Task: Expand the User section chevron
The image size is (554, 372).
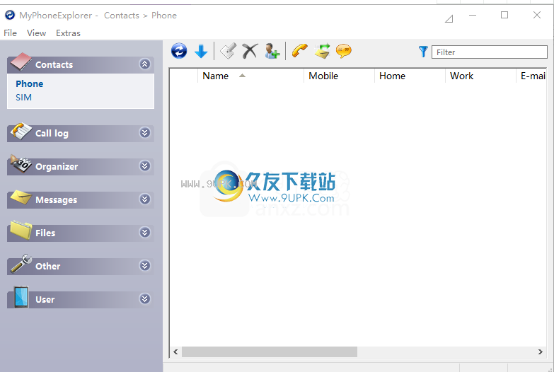Action: [x=144, y=299]
